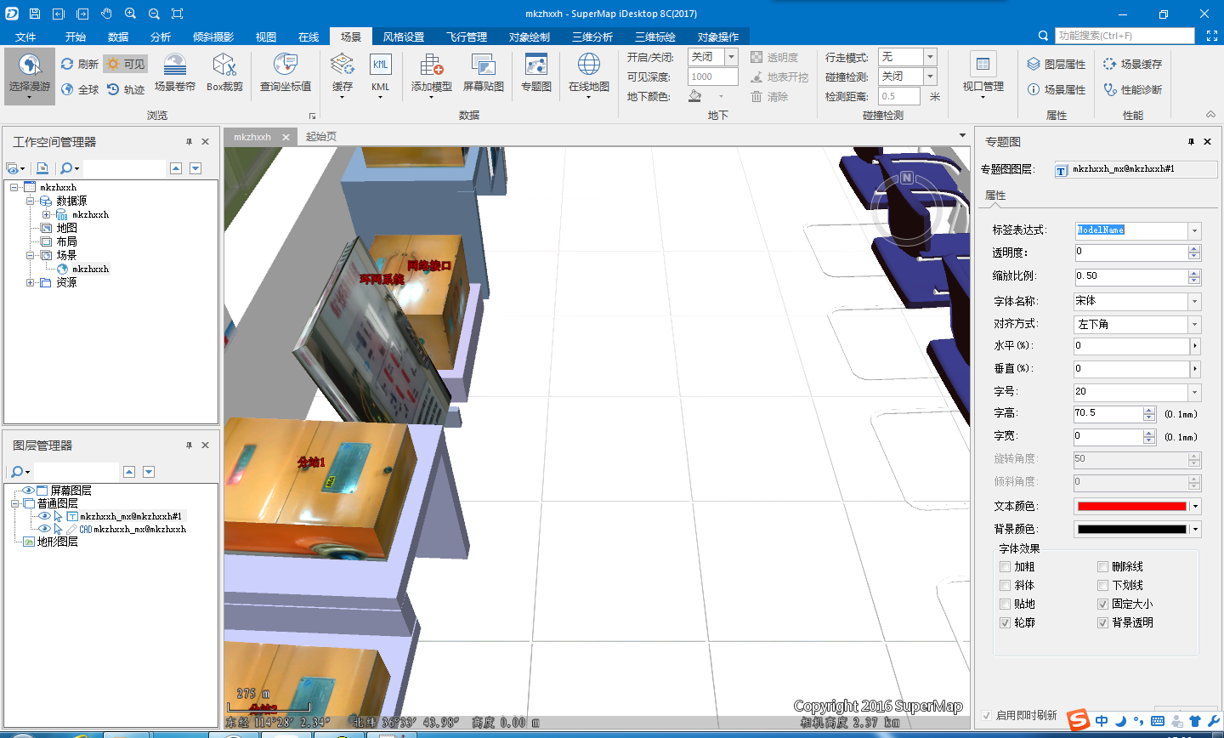Collapse the 数据源 tree node
1224x738 pixels.
[x=30, y=201]
